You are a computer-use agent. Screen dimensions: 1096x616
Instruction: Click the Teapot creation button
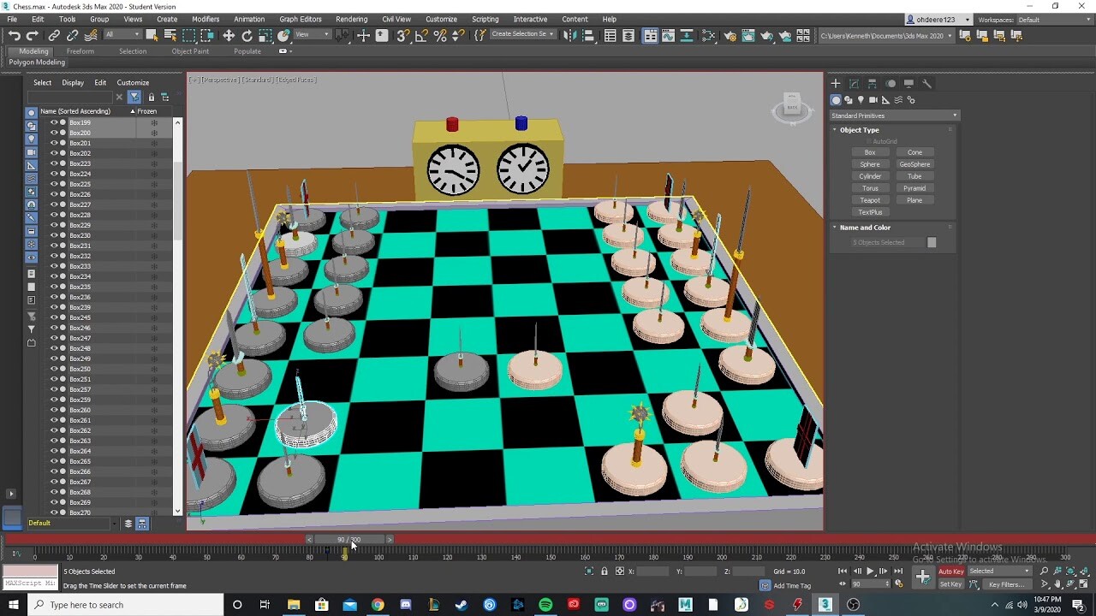[x=869, y=199]
